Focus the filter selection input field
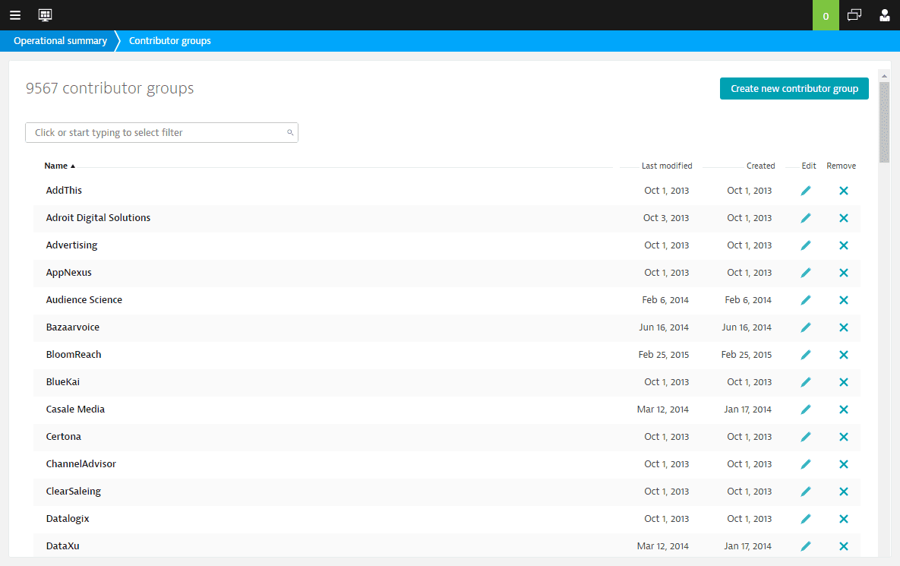The width and height of the screenshot is (900, 566). (x=162, y=133)
